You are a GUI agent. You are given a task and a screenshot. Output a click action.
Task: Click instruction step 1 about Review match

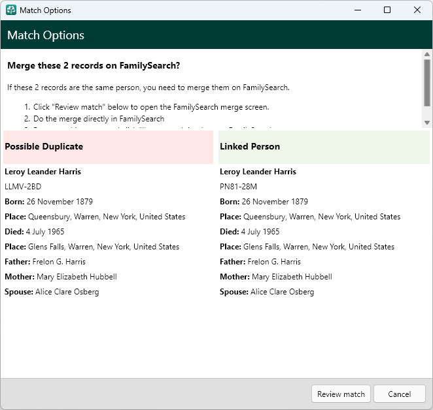[147, 107]
